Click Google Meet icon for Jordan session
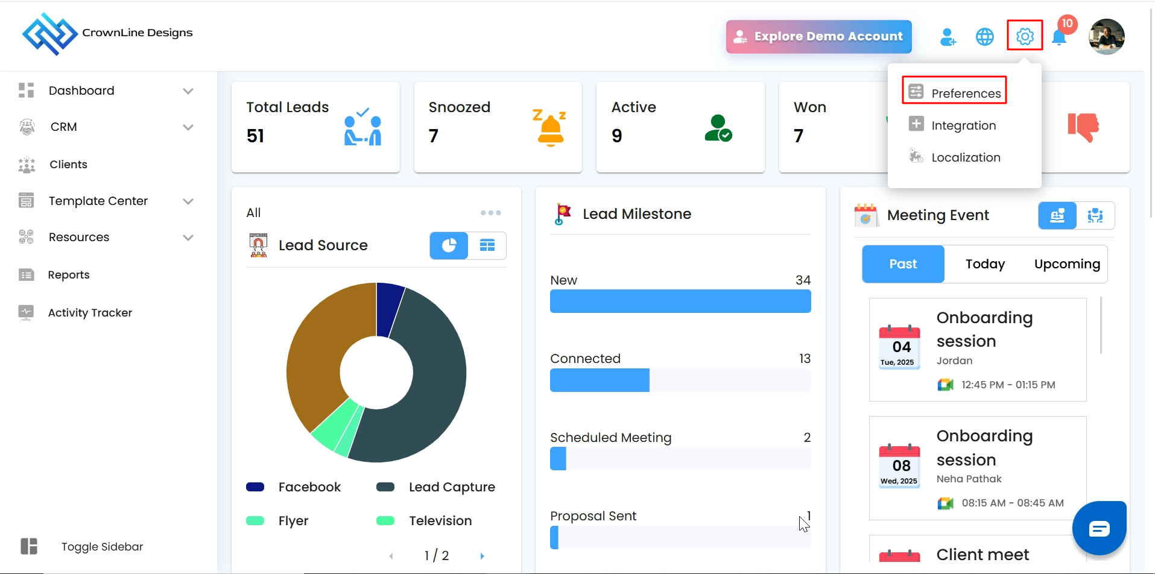Viewport: 1155px width, 574px height. click(x=945, y=385)
